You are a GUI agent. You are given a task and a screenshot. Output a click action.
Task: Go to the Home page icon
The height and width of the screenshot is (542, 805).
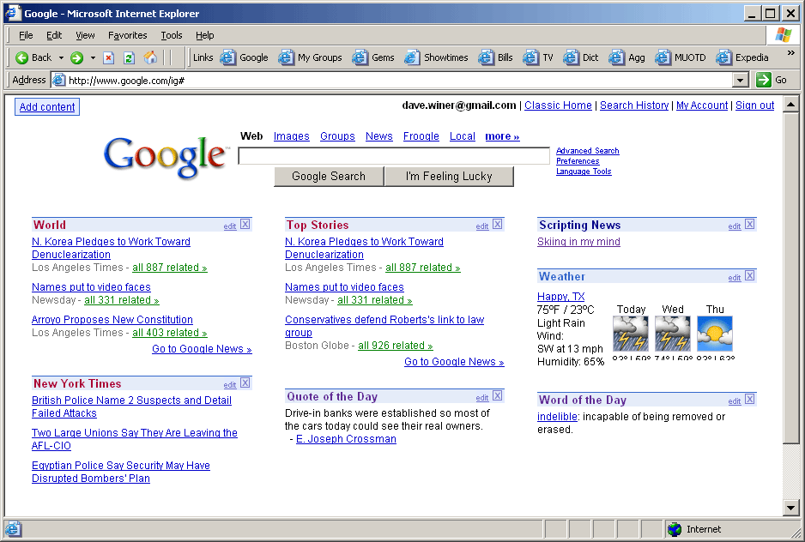coord(150,57)
